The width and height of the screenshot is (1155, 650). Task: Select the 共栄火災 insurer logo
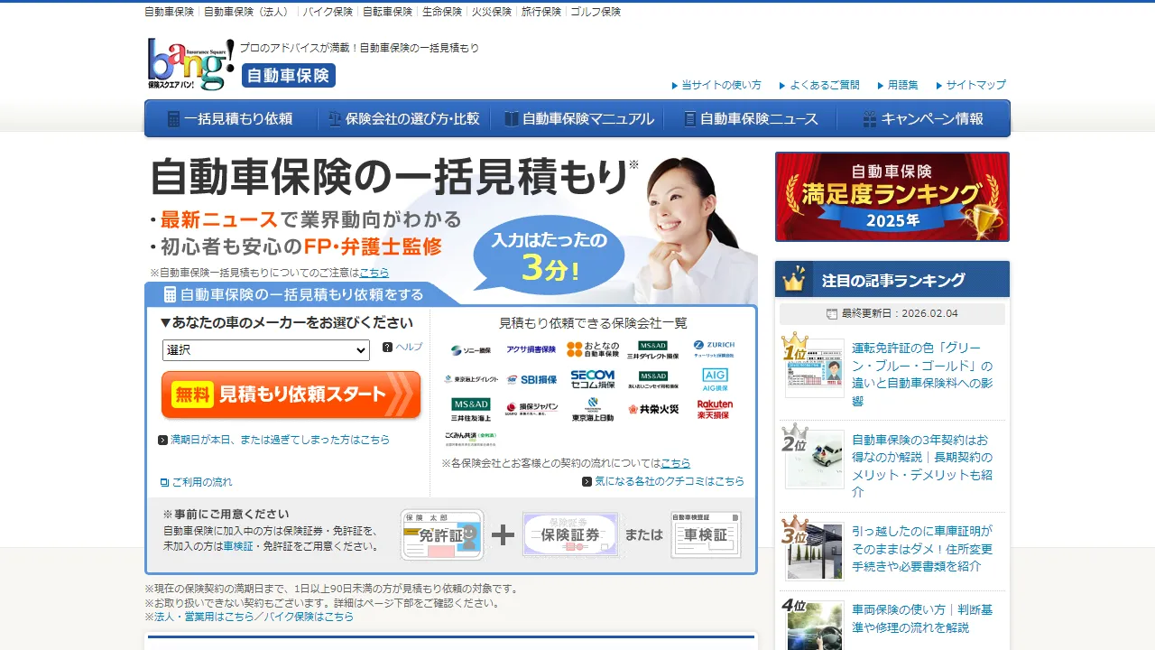(653, 409)
